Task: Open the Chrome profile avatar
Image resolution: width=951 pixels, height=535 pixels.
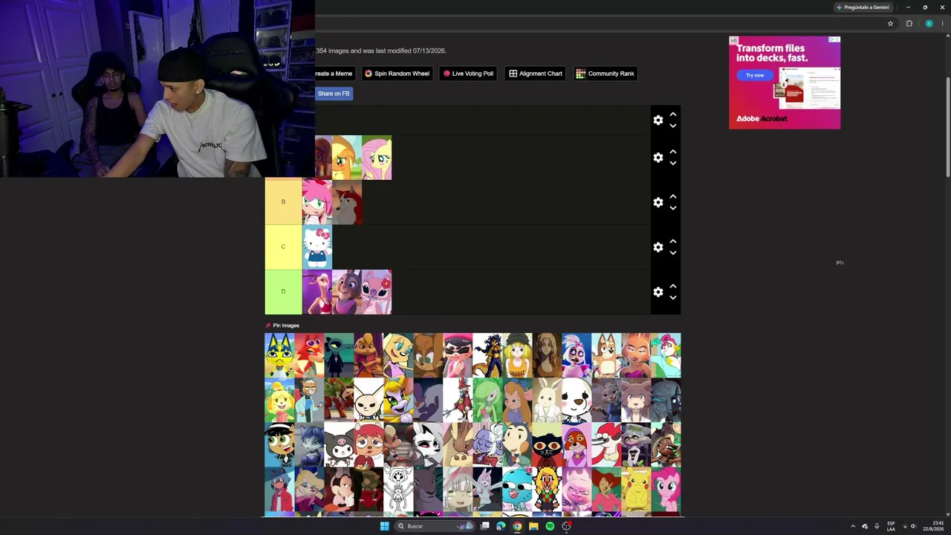Action: point(929,24)
